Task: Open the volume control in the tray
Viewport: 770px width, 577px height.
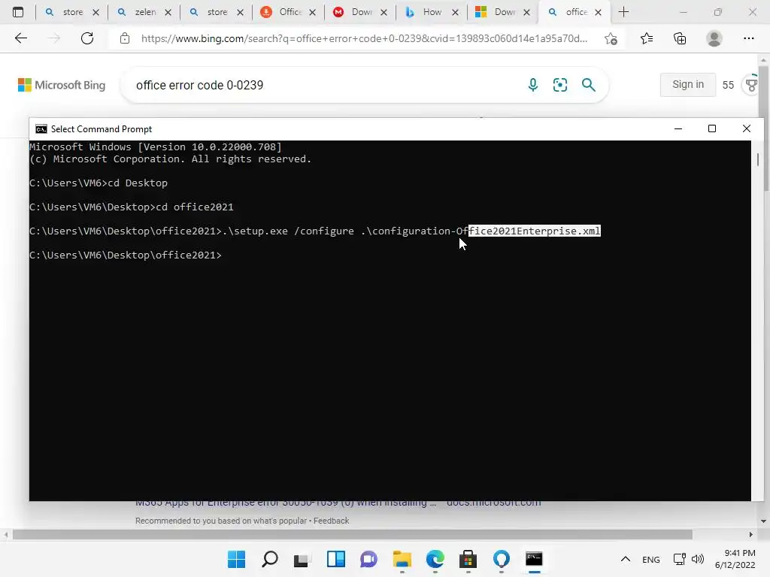Action: (x=697, y=559)
